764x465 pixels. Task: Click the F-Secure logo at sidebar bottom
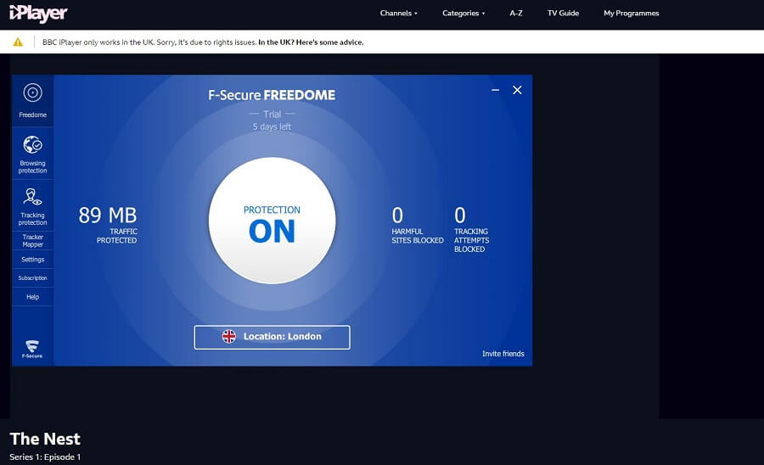point(32,349)
